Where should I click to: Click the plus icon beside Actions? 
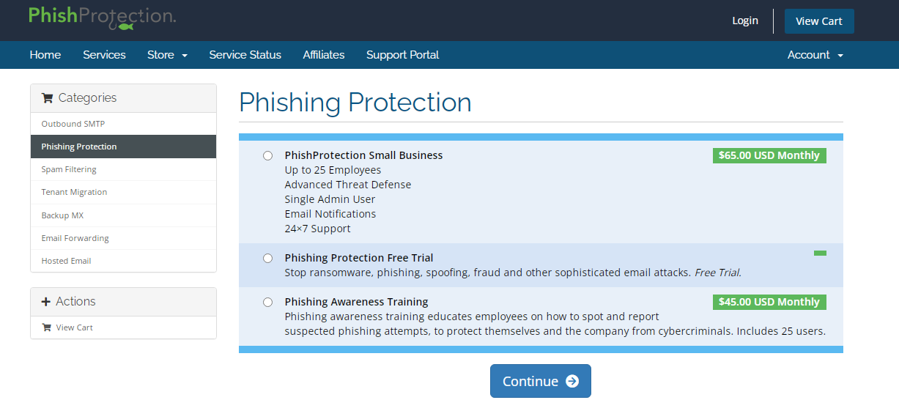[46, 302]
